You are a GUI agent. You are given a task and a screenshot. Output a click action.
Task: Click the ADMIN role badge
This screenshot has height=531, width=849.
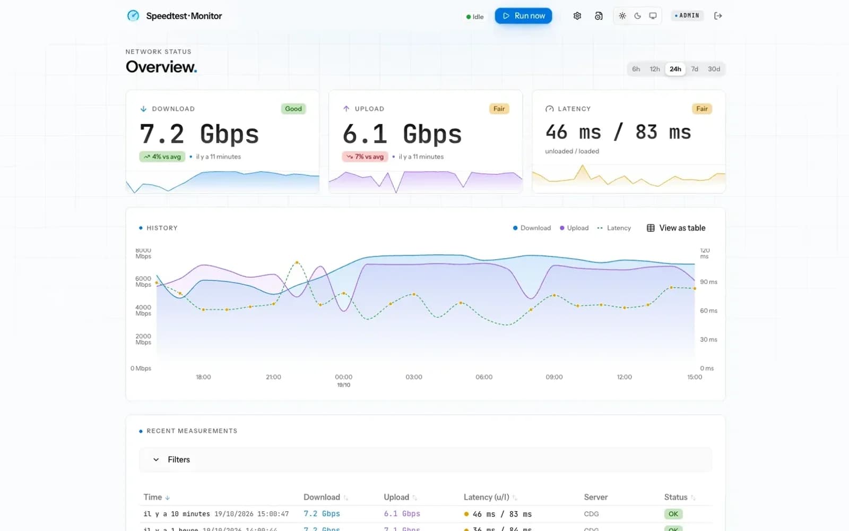click(x=687, y=15)
